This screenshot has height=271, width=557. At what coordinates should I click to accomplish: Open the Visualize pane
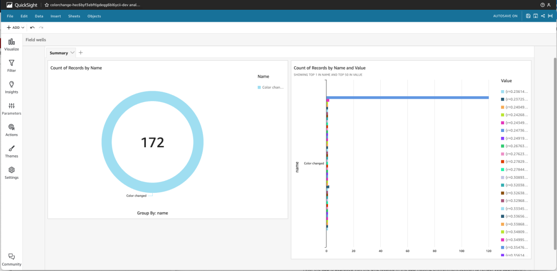point(11,45)
